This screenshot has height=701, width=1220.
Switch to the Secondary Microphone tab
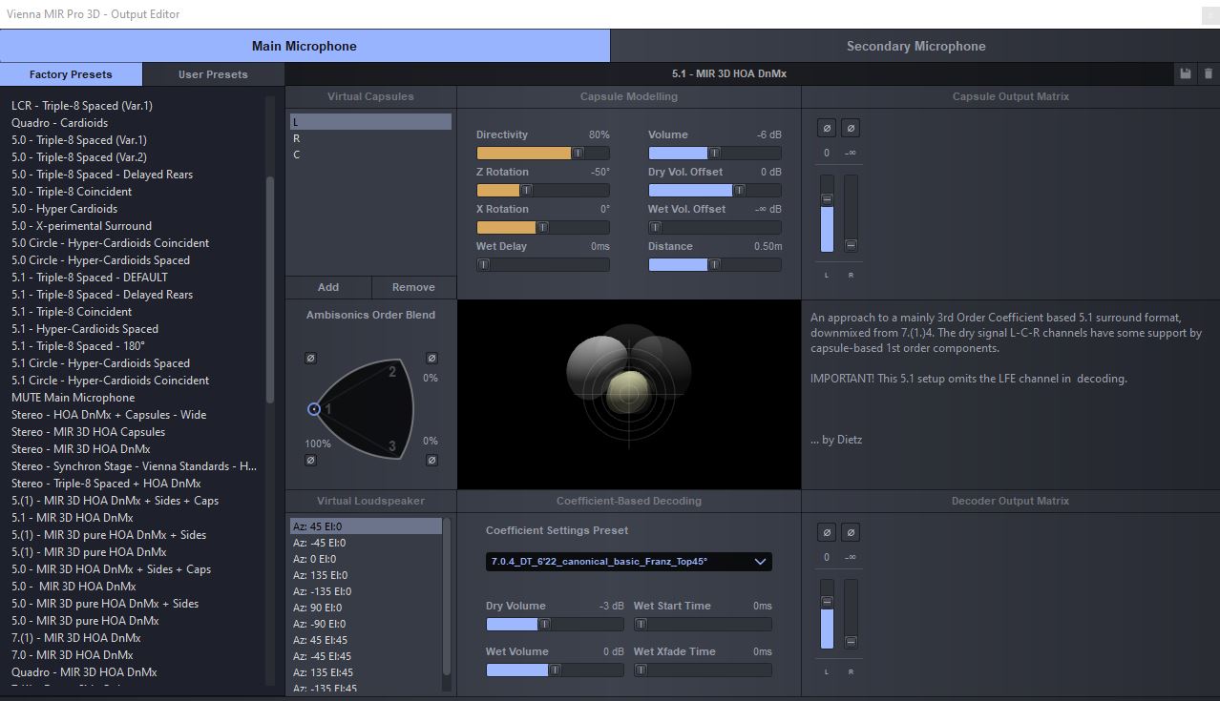915,46
